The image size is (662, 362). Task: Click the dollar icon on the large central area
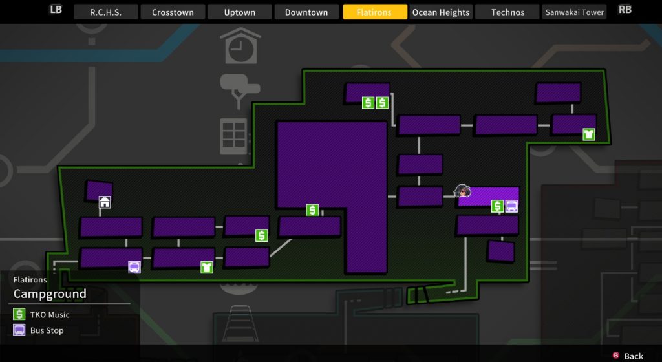pyautogui.click(x=312, y=209)
